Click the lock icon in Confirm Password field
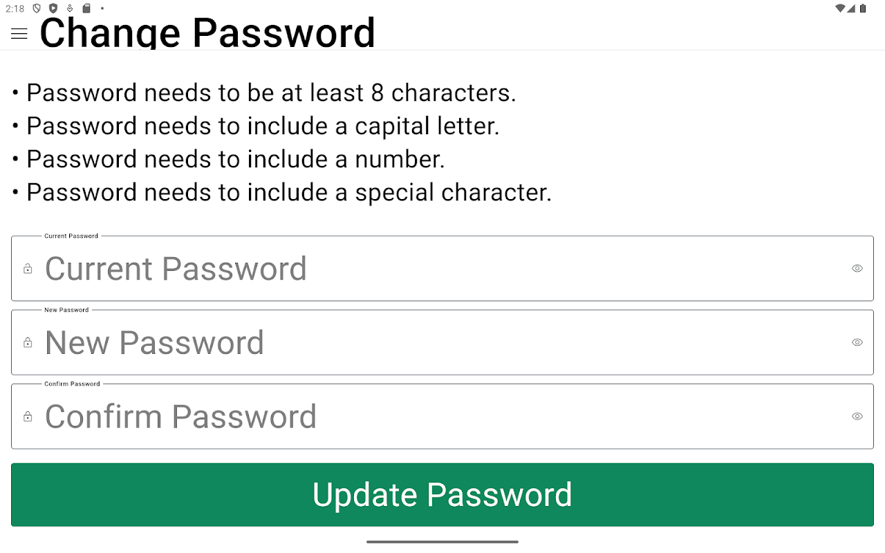885x553 pixels. pyautogui.click(x=28, y=417)
